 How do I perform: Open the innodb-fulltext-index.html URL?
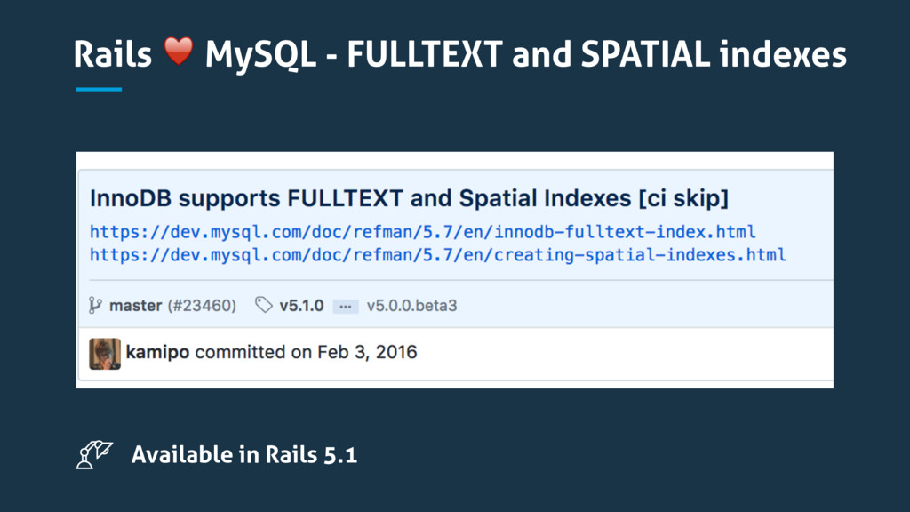pos(423,232)
